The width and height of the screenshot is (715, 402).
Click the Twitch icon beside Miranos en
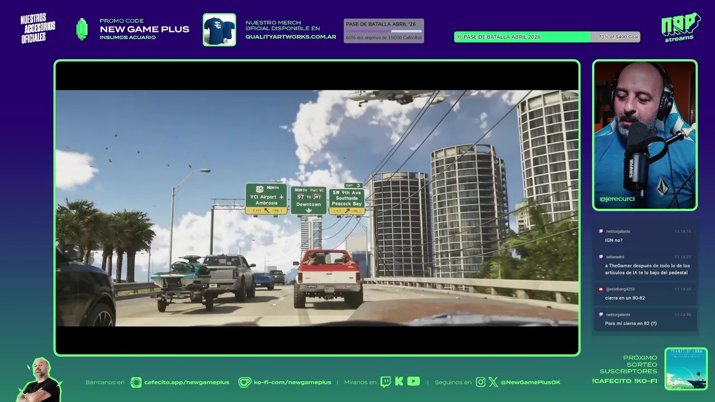point(385,382)
